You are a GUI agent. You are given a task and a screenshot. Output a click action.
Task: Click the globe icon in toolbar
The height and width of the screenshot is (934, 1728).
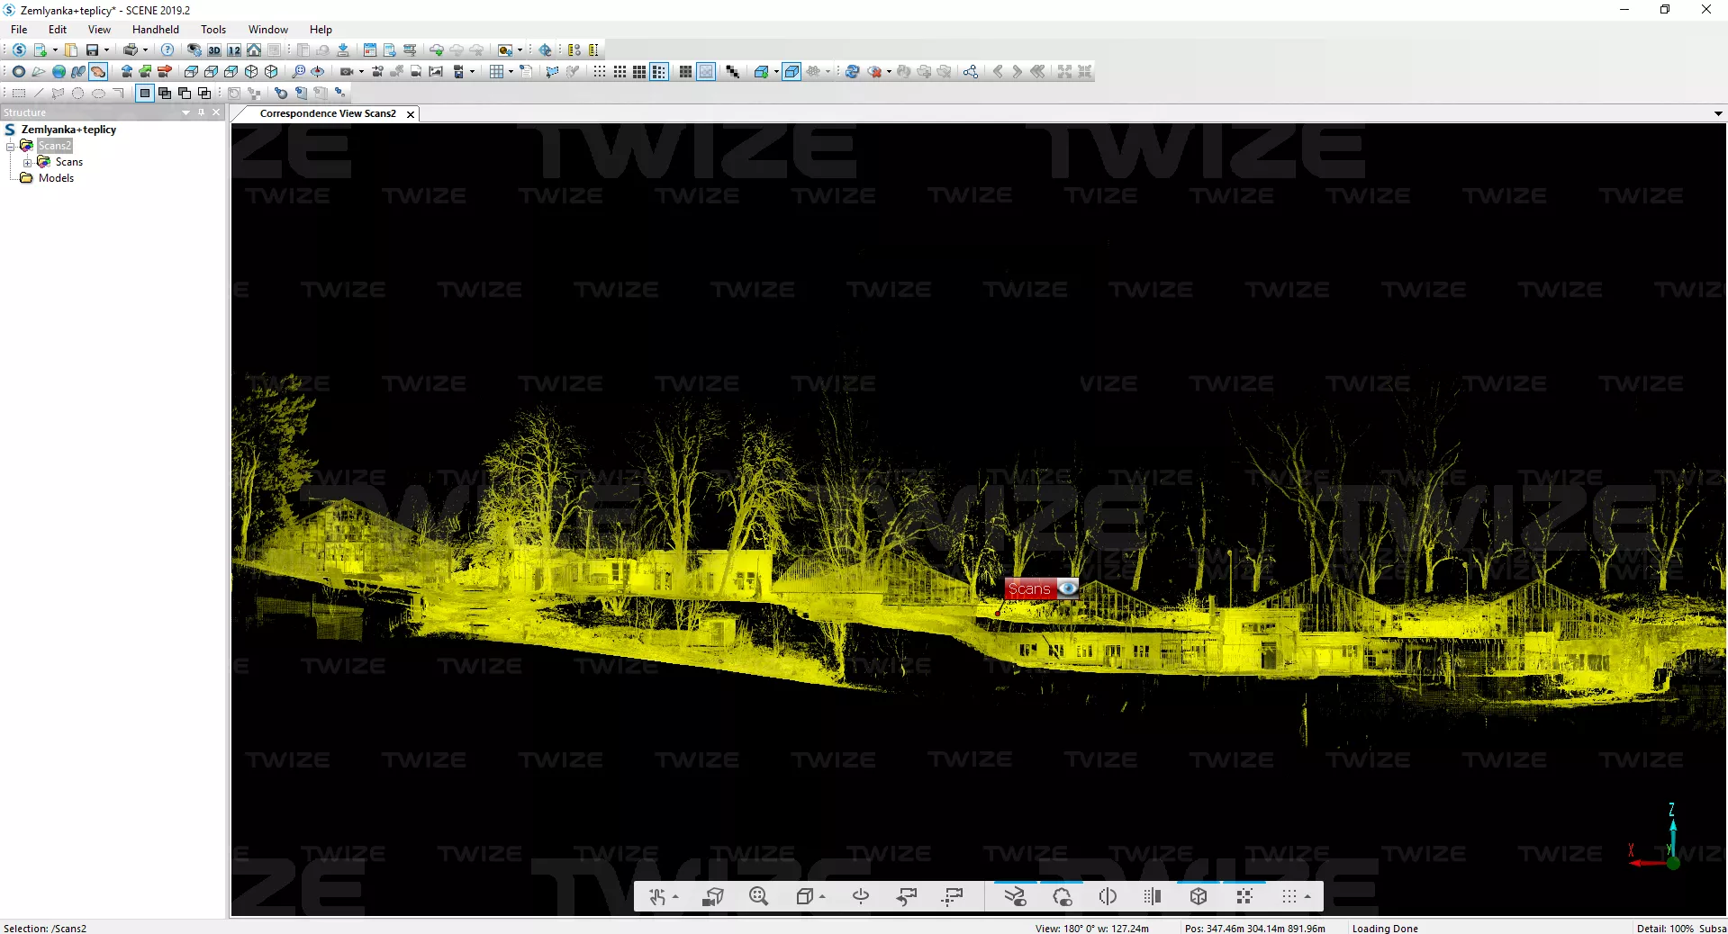pyautogui.click(x=59, y=72)
